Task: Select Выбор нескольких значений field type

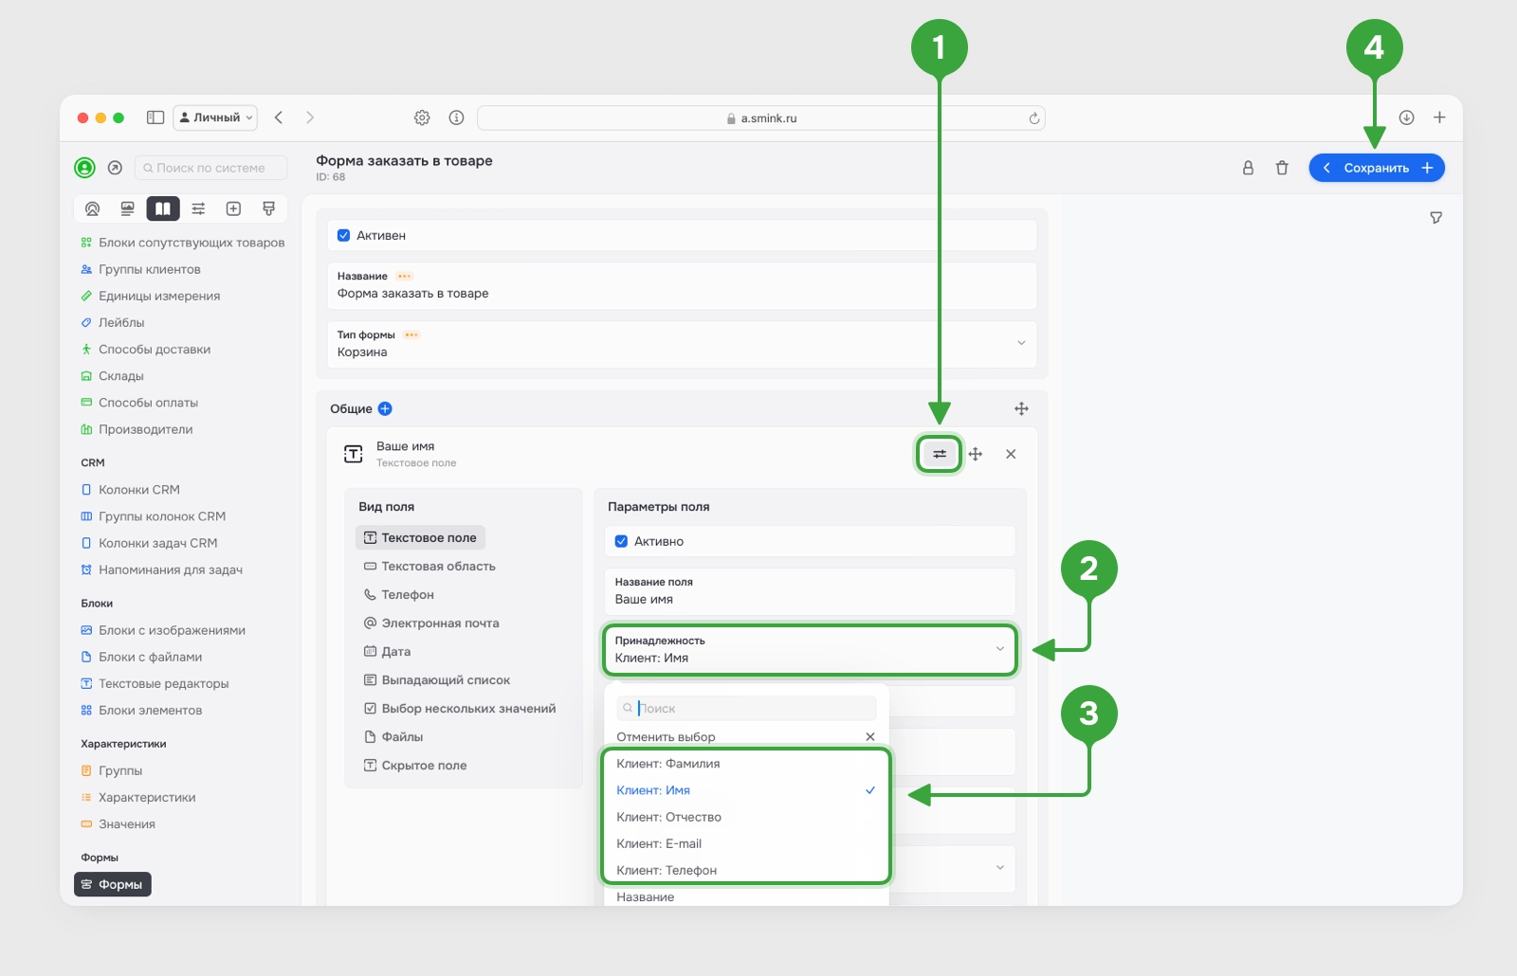Action: [460, 708]
